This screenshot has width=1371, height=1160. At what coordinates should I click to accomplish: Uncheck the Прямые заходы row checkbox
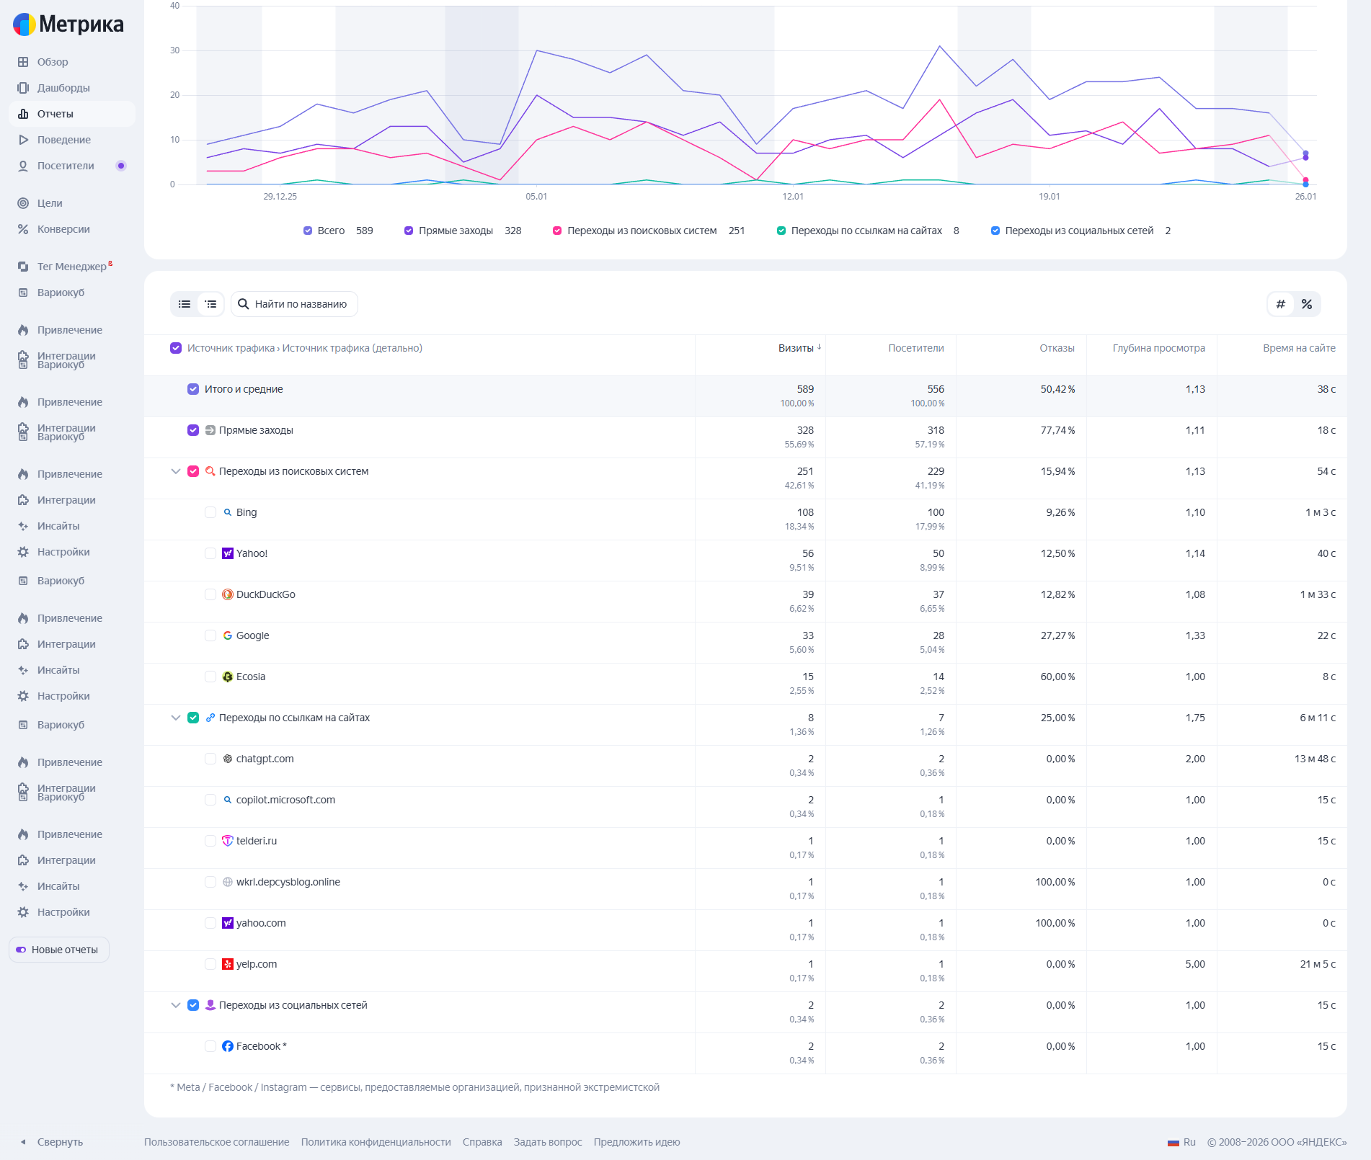[x=193, y=430]
